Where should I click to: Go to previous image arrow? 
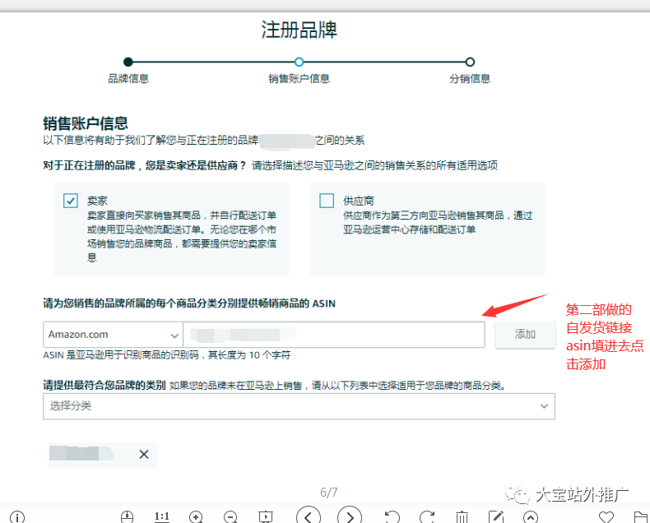click(x=308, y=516)
